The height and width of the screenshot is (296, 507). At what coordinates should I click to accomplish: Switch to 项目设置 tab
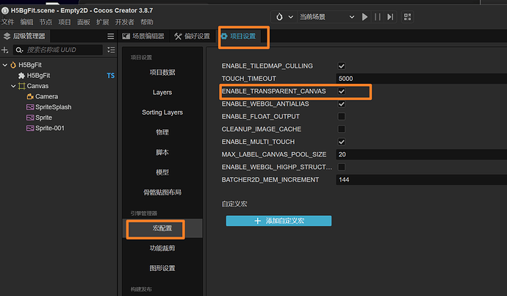coord(238,36)
